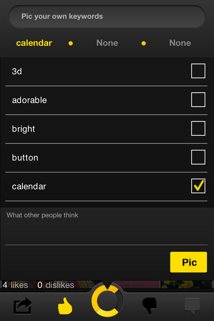
Task: Check the 3d keyword checkbox
Action: pos(198,71)
